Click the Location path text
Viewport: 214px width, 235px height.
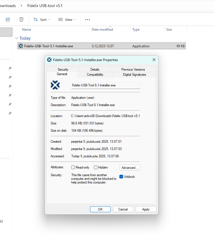[105, 116]
